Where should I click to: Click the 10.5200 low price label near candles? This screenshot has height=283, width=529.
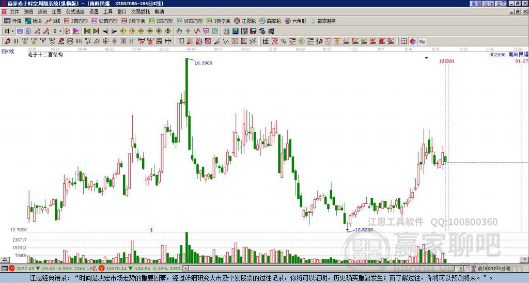(364, 230)
